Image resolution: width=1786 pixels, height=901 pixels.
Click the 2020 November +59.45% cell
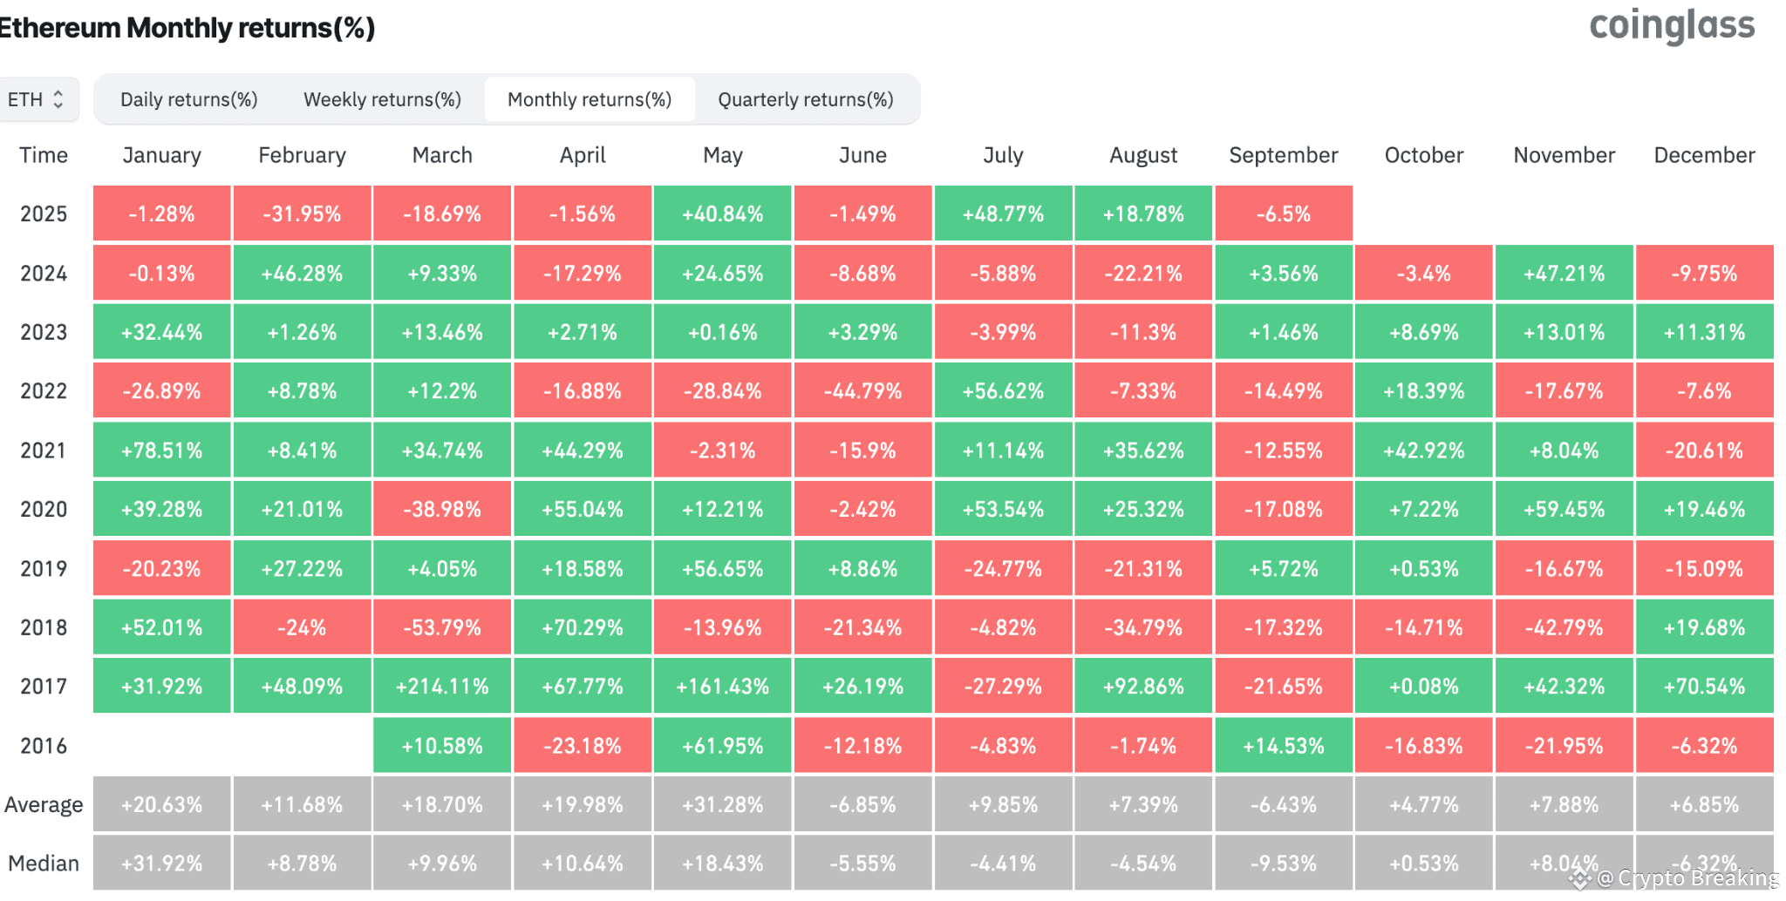(1564, 509)
